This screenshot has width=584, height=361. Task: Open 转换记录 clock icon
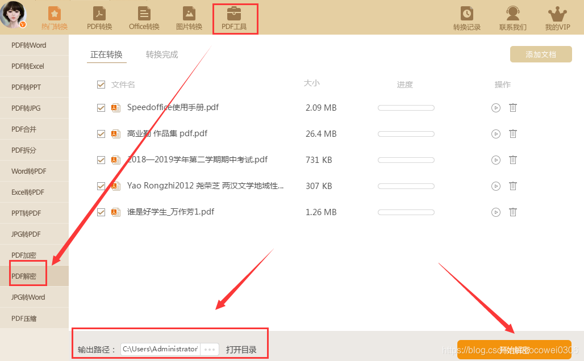(x=466, y=18)
